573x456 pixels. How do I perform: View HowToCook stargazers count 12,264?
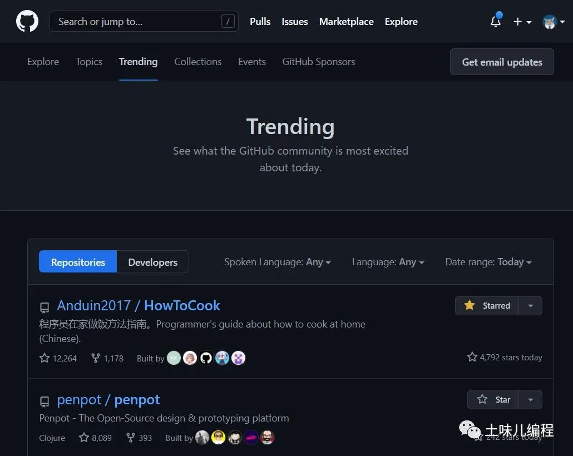(58, 358)
